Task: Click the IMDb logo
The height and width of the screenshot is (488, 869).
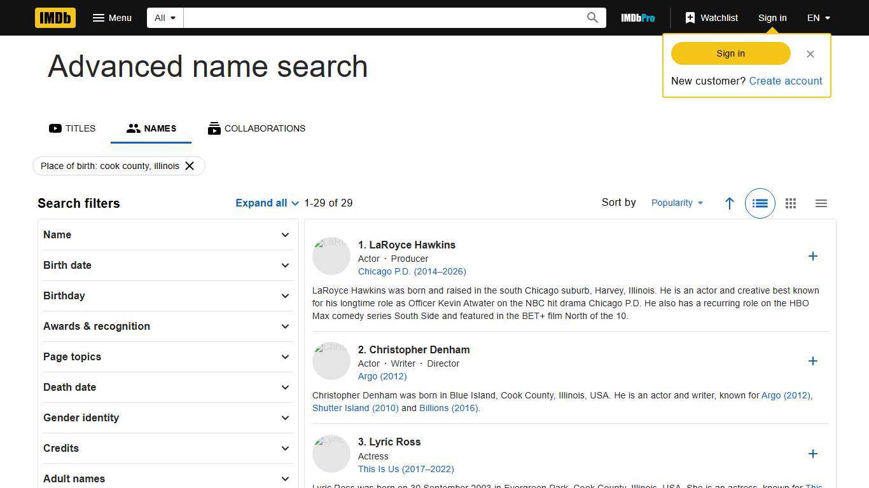Action: coord(55,18)
